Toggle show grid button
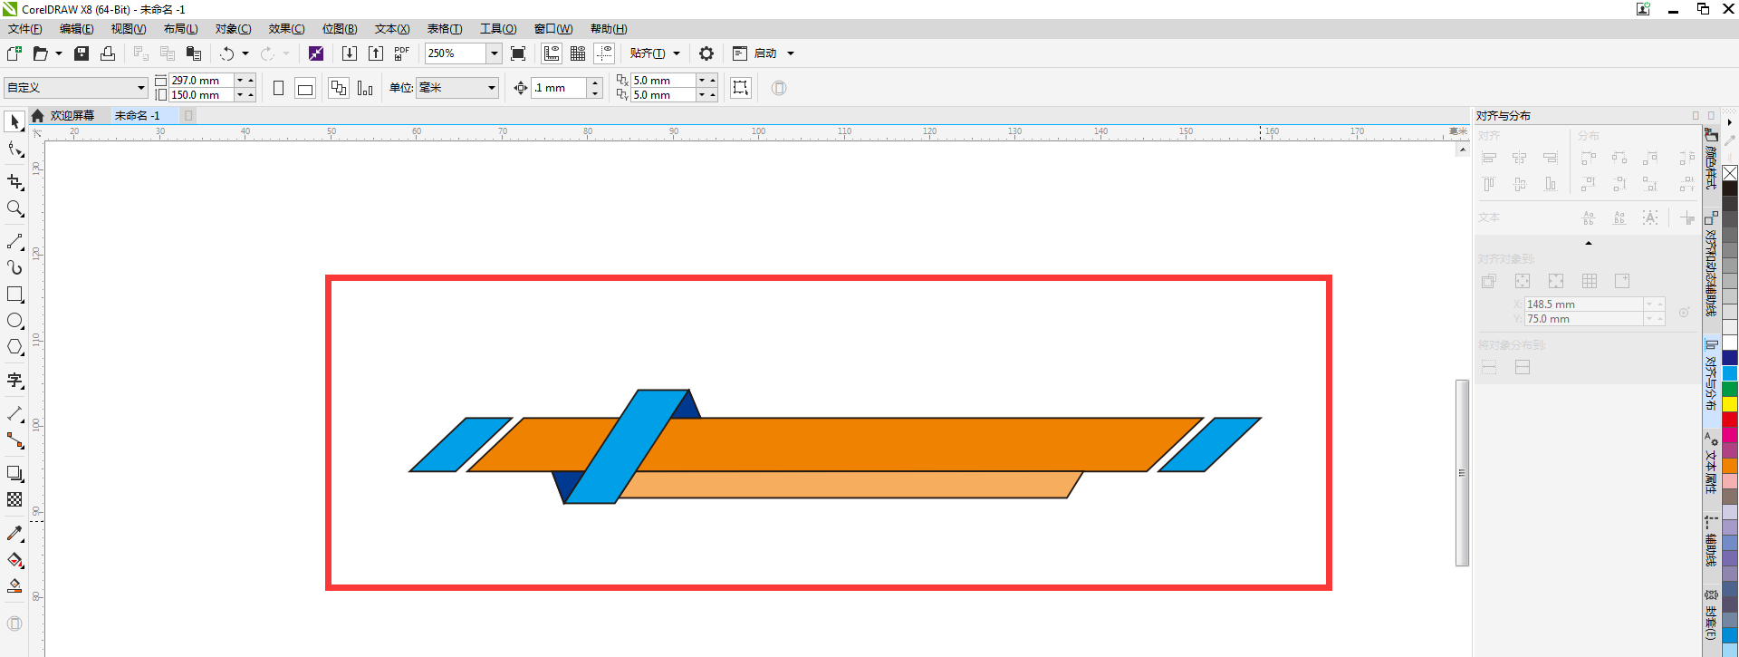 [x=578, y=53]
